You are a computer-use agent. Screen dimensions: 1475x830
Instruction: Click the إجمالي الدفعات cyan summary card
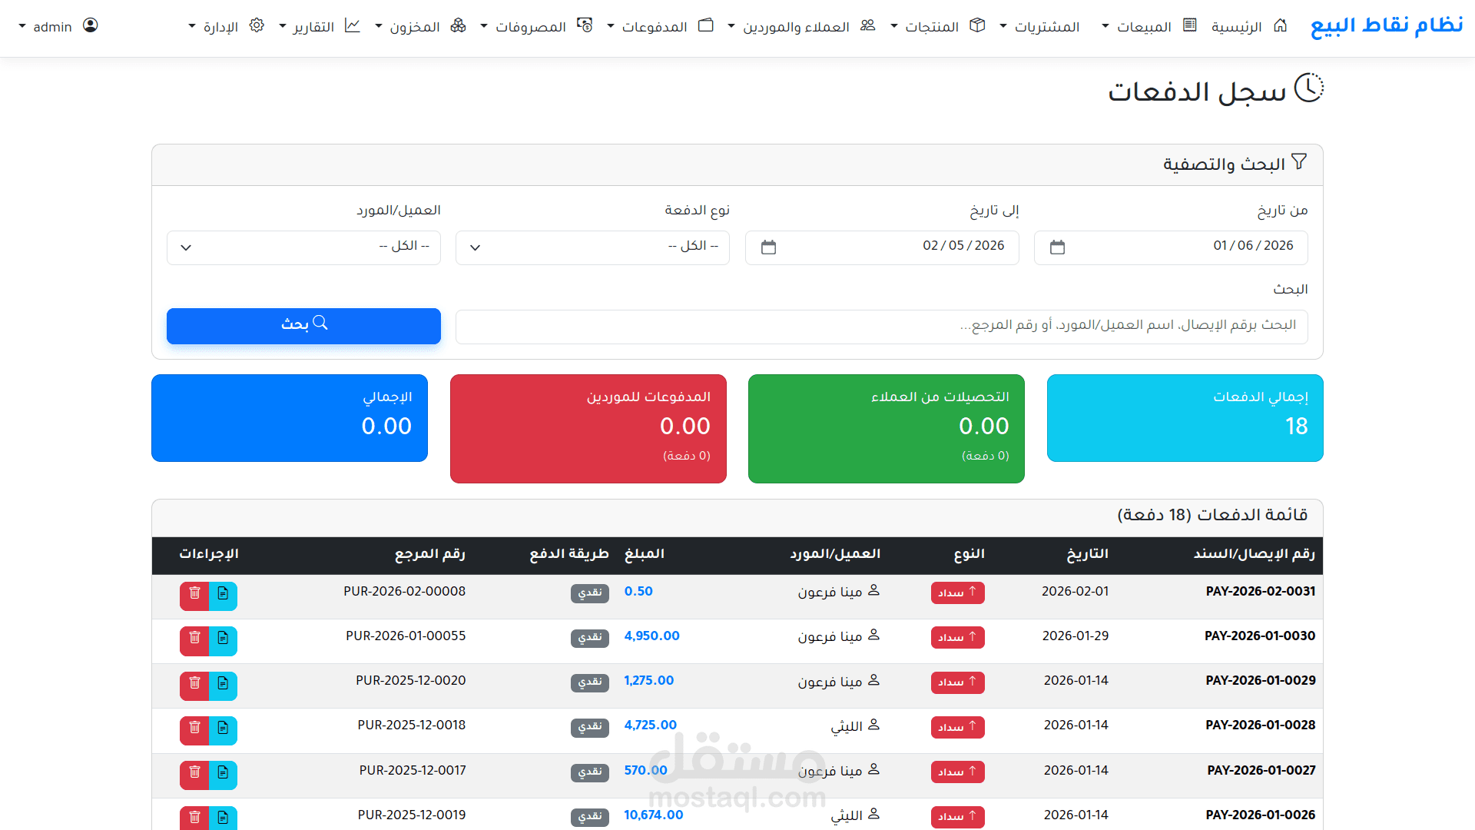coord(1185,418)
